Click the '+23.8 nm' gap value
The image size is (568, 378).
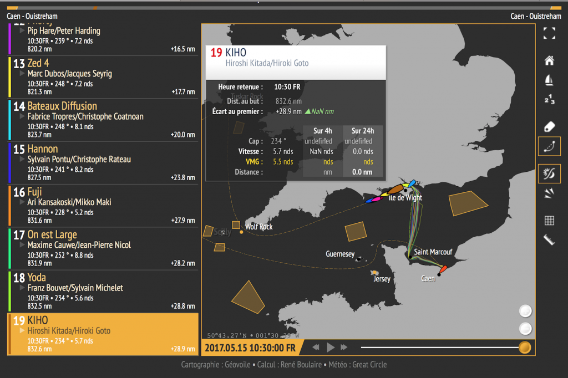coord(182,177)
